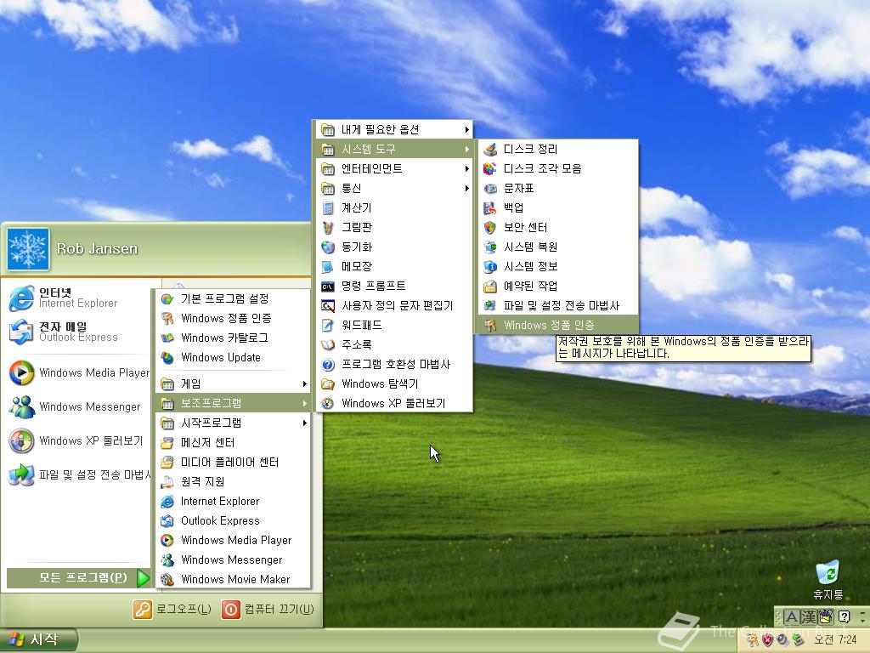Open Windows XP 둘러보기 in recent list

coord(77,441)
